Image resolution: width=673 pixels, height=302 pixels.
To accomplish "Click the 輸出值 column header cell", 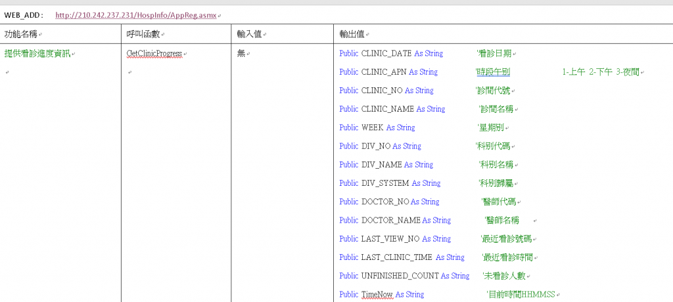I will tap(503, 34).
